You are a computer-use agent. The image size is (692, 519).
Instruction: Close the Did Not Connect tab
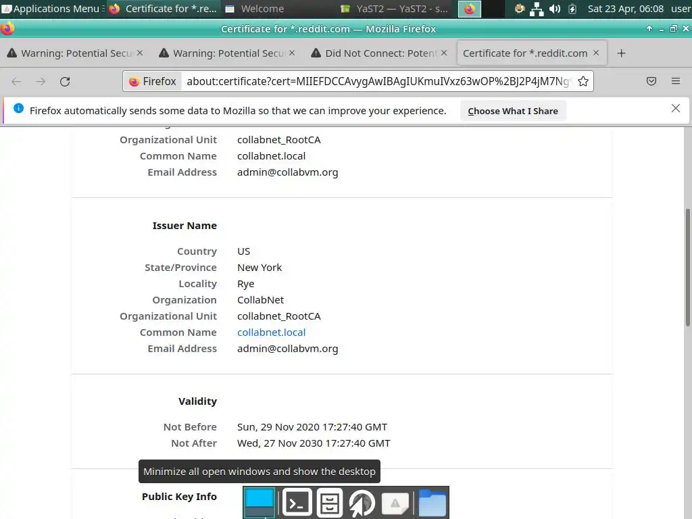444,53
